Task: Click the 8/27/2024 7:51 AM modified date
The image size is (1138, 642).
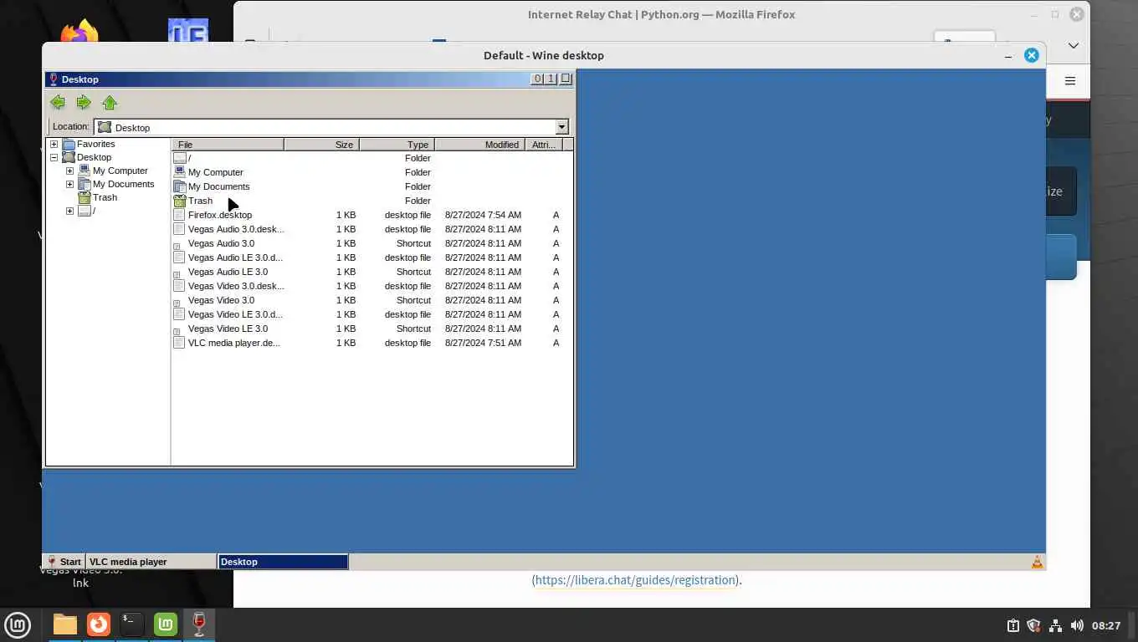Action: point(483,343)
